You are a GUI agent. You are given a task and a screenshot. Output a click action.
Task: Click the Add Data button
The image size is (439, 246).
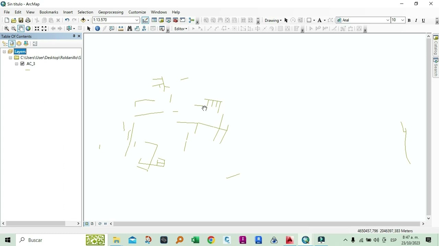point(83,20)
